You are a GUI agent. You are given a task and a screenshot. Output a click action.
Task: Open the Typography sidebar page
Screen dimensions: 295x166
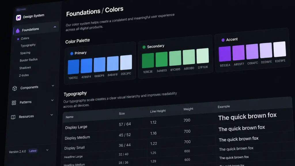pyautogui.click(x=28, y=45)
